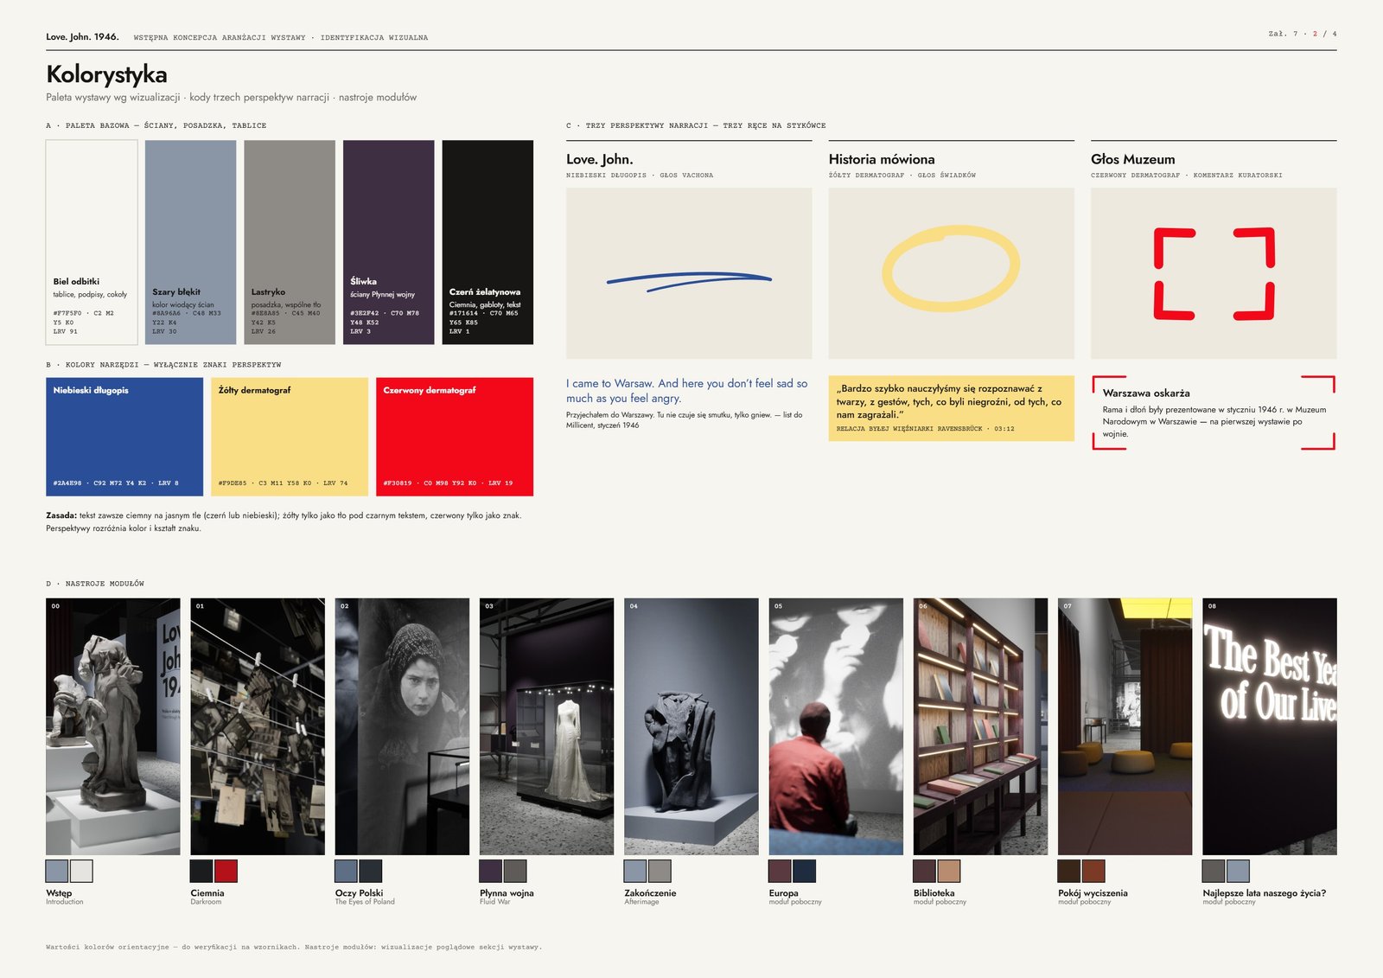Viewport: 1383px width, 978px height.
Task: Click the 'D · NASTROJE MODUŁÓW' section label
Action: [95, 584]
